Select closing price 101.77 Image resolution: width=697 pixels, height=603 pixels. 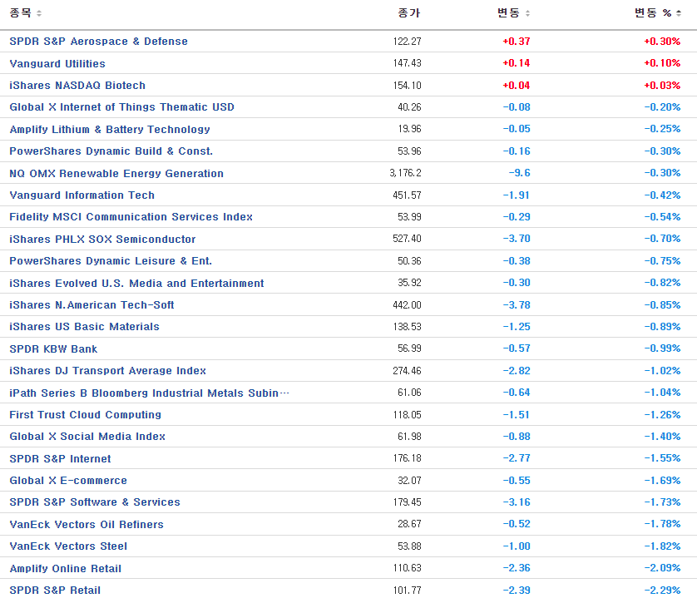(408, 591)
